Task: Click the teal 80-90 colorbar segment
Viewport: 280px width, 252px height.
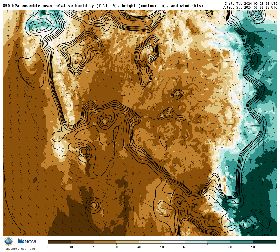Action: 242,242
